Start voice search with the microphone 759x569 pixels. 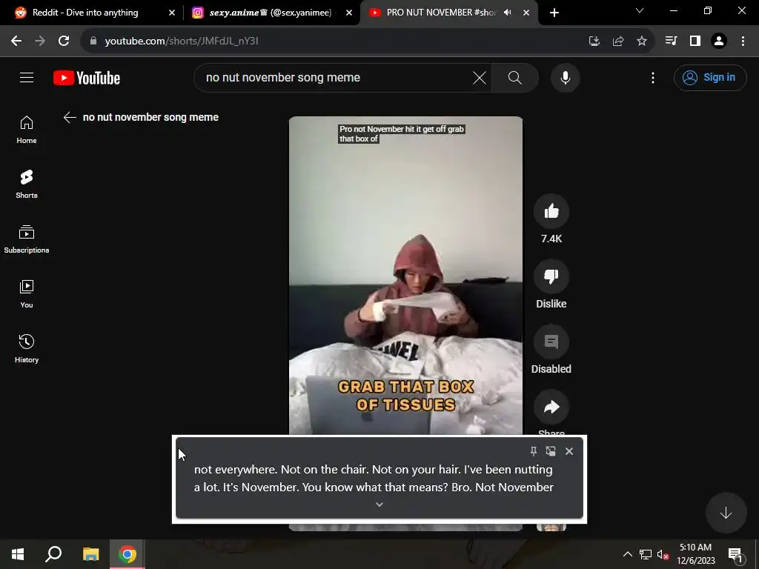[566, 77]
